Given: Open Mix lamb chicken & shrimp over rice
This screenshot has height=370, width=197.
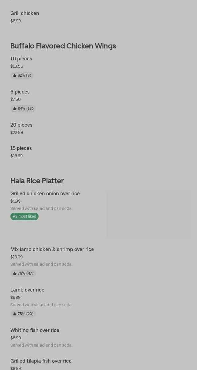Looking at the screenshot, I should 52,250.
